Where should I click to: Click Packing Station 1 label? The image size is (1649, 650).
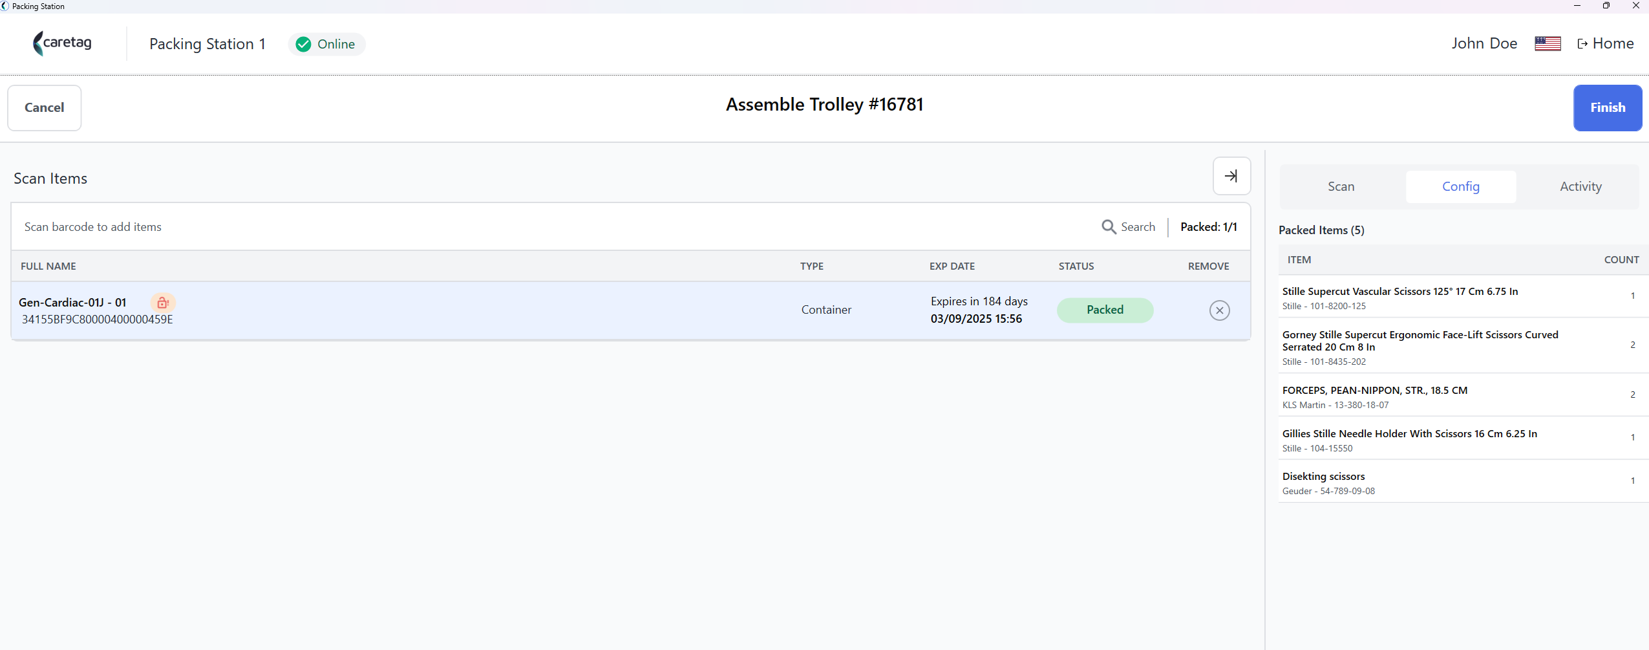[x=207, y=44]
